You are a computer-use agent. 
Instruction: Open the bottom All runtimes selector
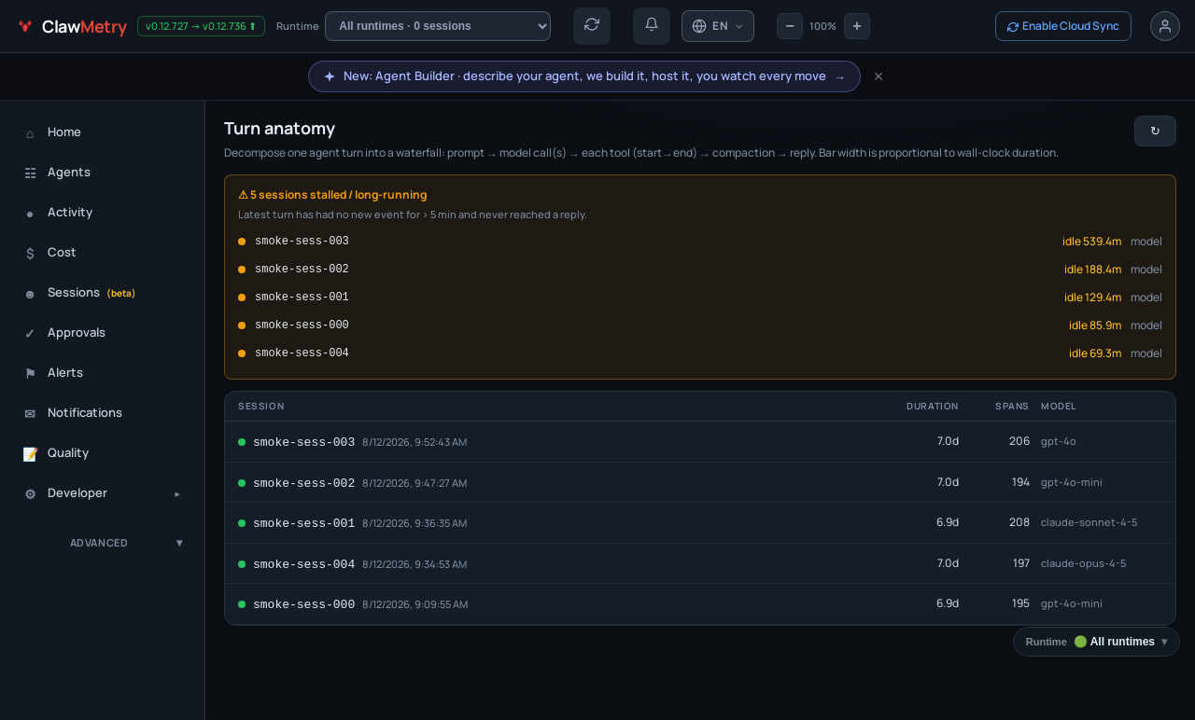tap(1096, 642)
